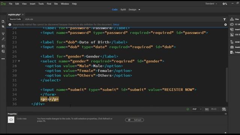Click the real-time preview icon
This screenshot has width=240, height=135.
coord(224,109)
